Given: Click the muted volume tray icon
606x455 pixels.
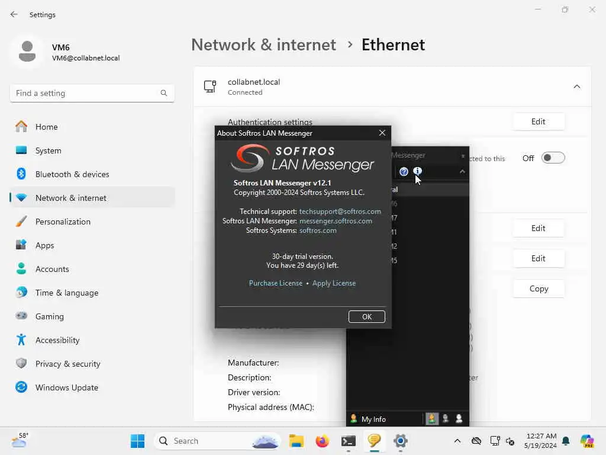Looking at the screenshot, I should (510, 441).
